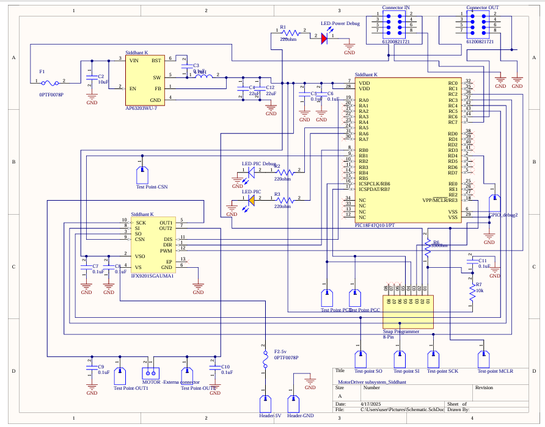Click the F2-5v fuse symbol
The height and width of the screenshot is (427, 545).
tap(265, 359)
